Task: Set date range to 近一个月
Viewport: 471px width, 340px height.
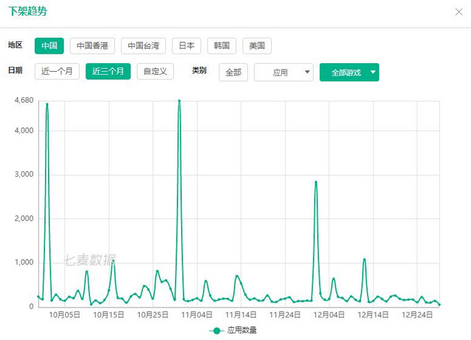Action: (x=57, y=71)
